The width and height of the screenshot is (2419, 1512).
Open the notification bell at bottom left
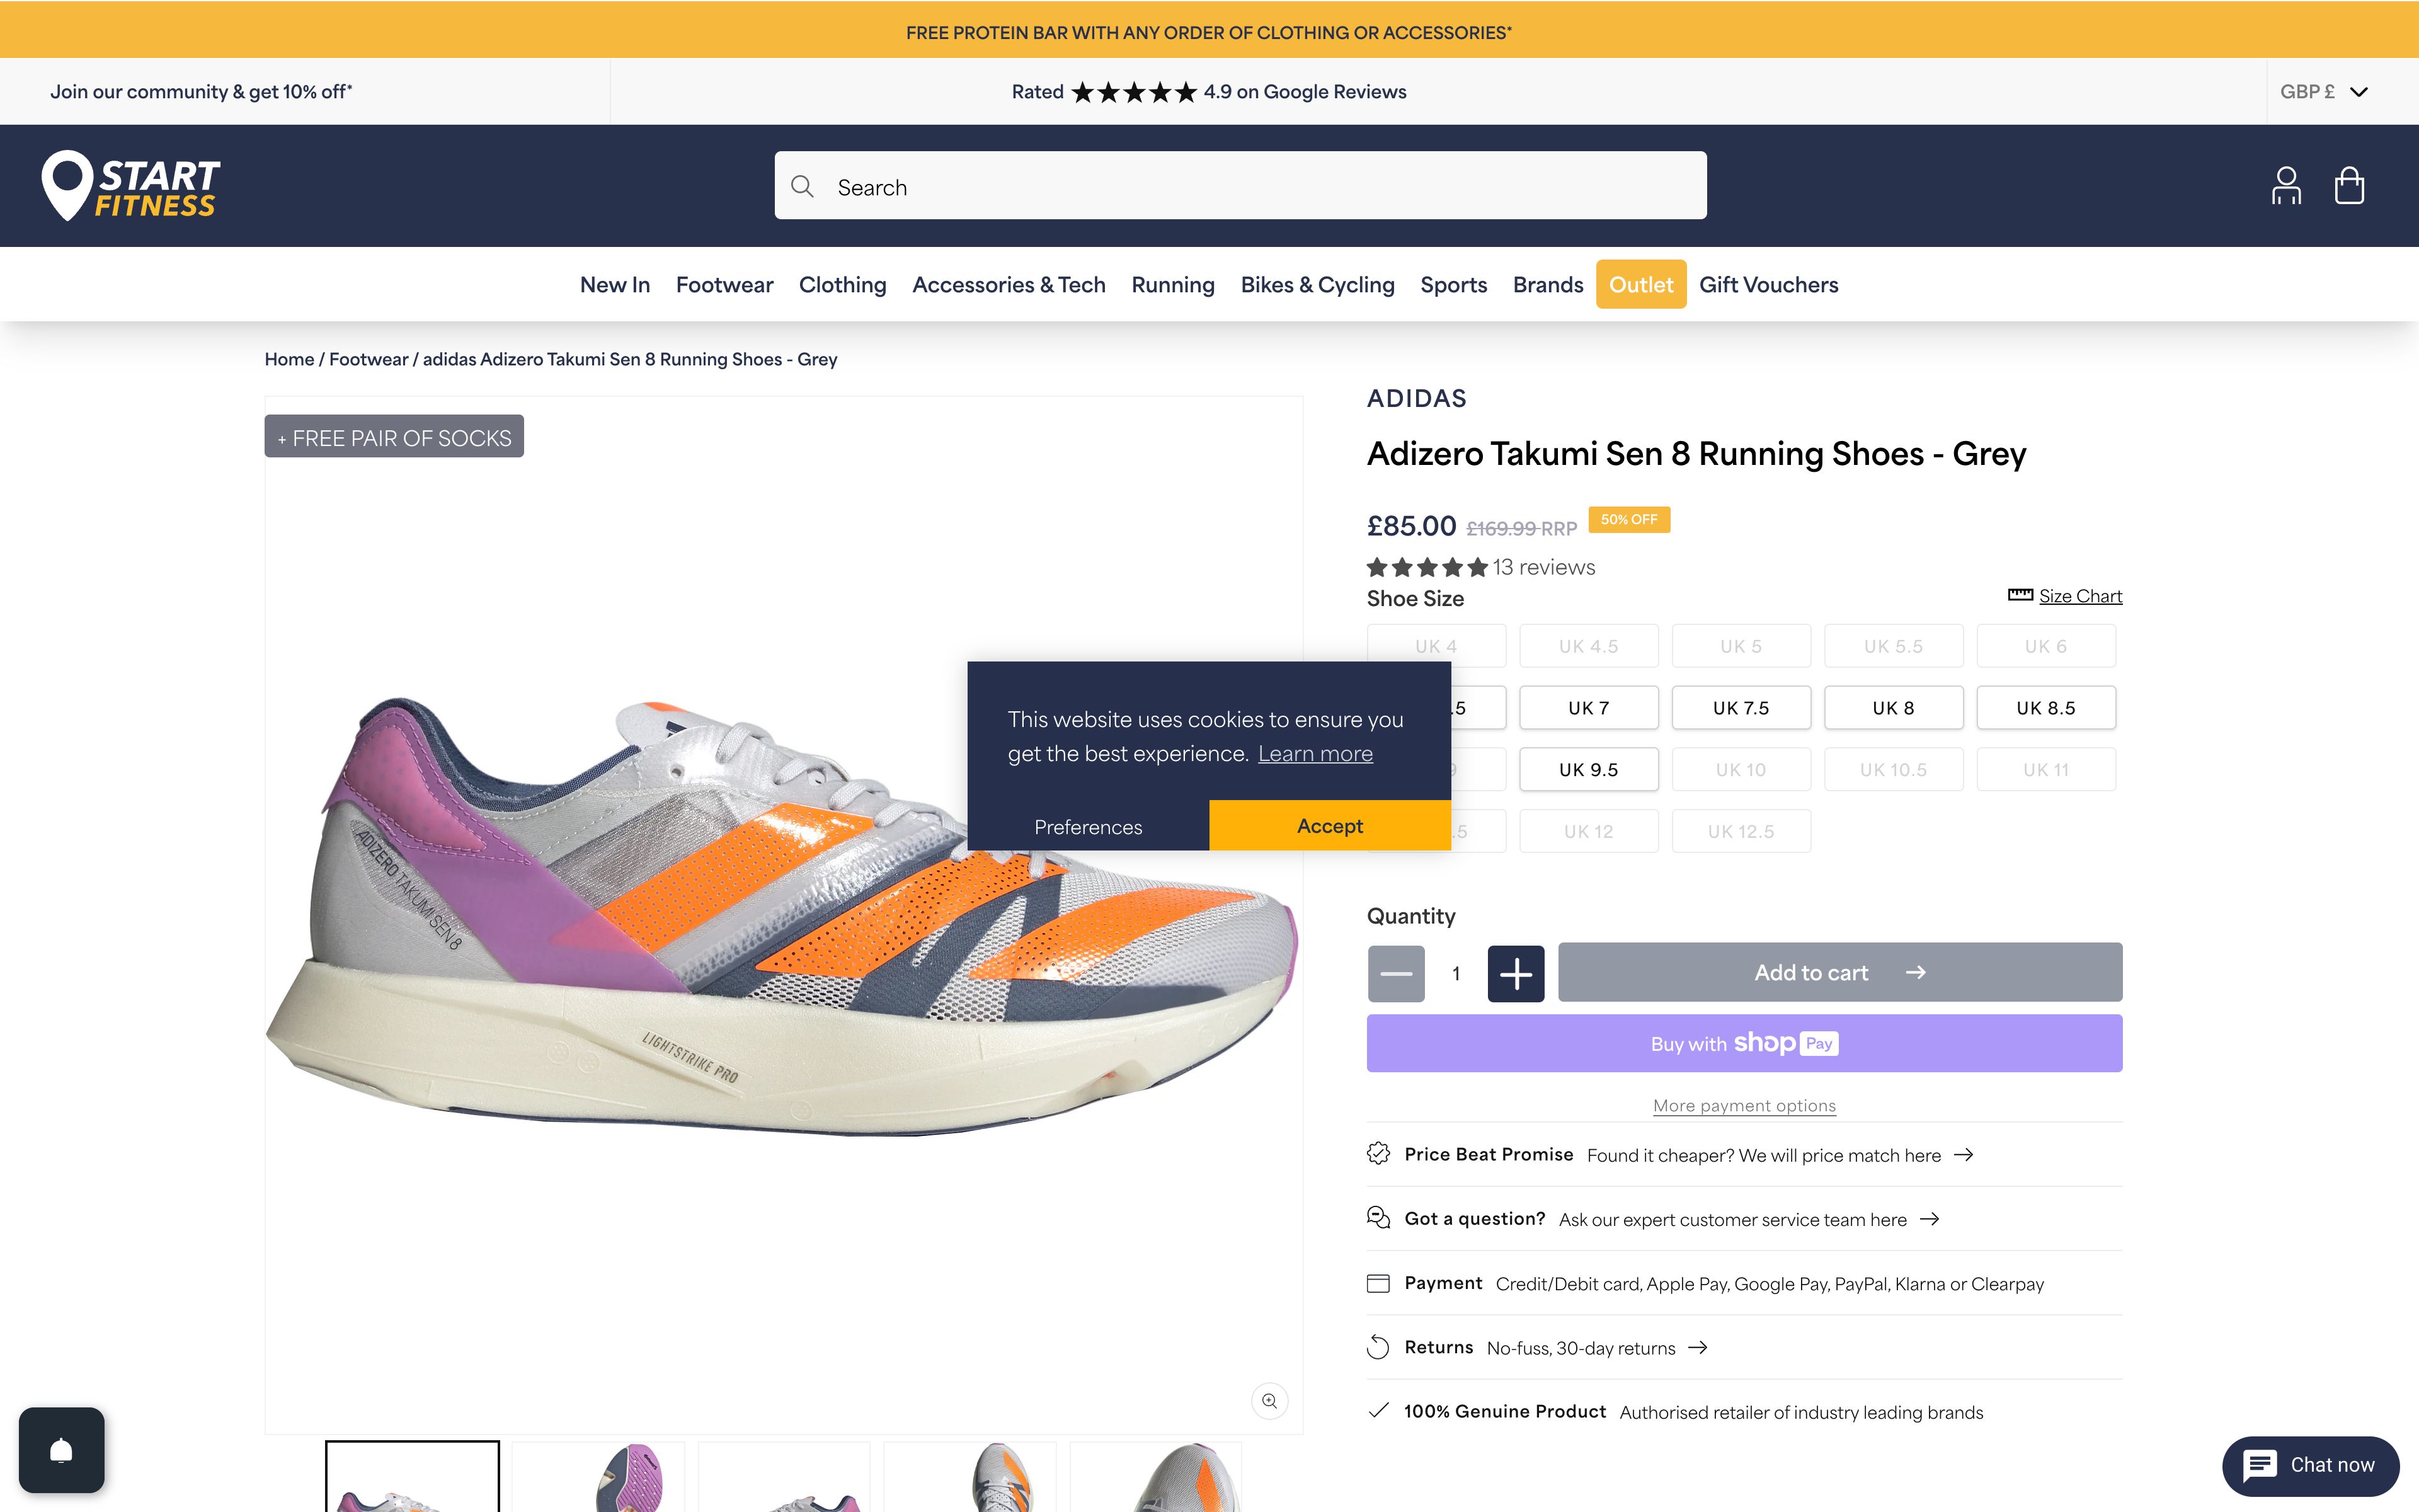(62, 1450)
